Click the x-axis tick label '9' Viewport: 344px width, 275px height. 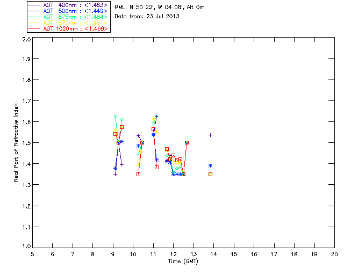[x=113, y=254]
